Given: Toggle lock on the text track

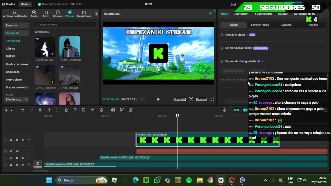Looking at the screenshot, I should 11,151.
